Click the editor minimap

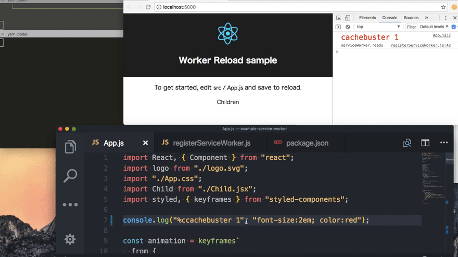[434, 178]
